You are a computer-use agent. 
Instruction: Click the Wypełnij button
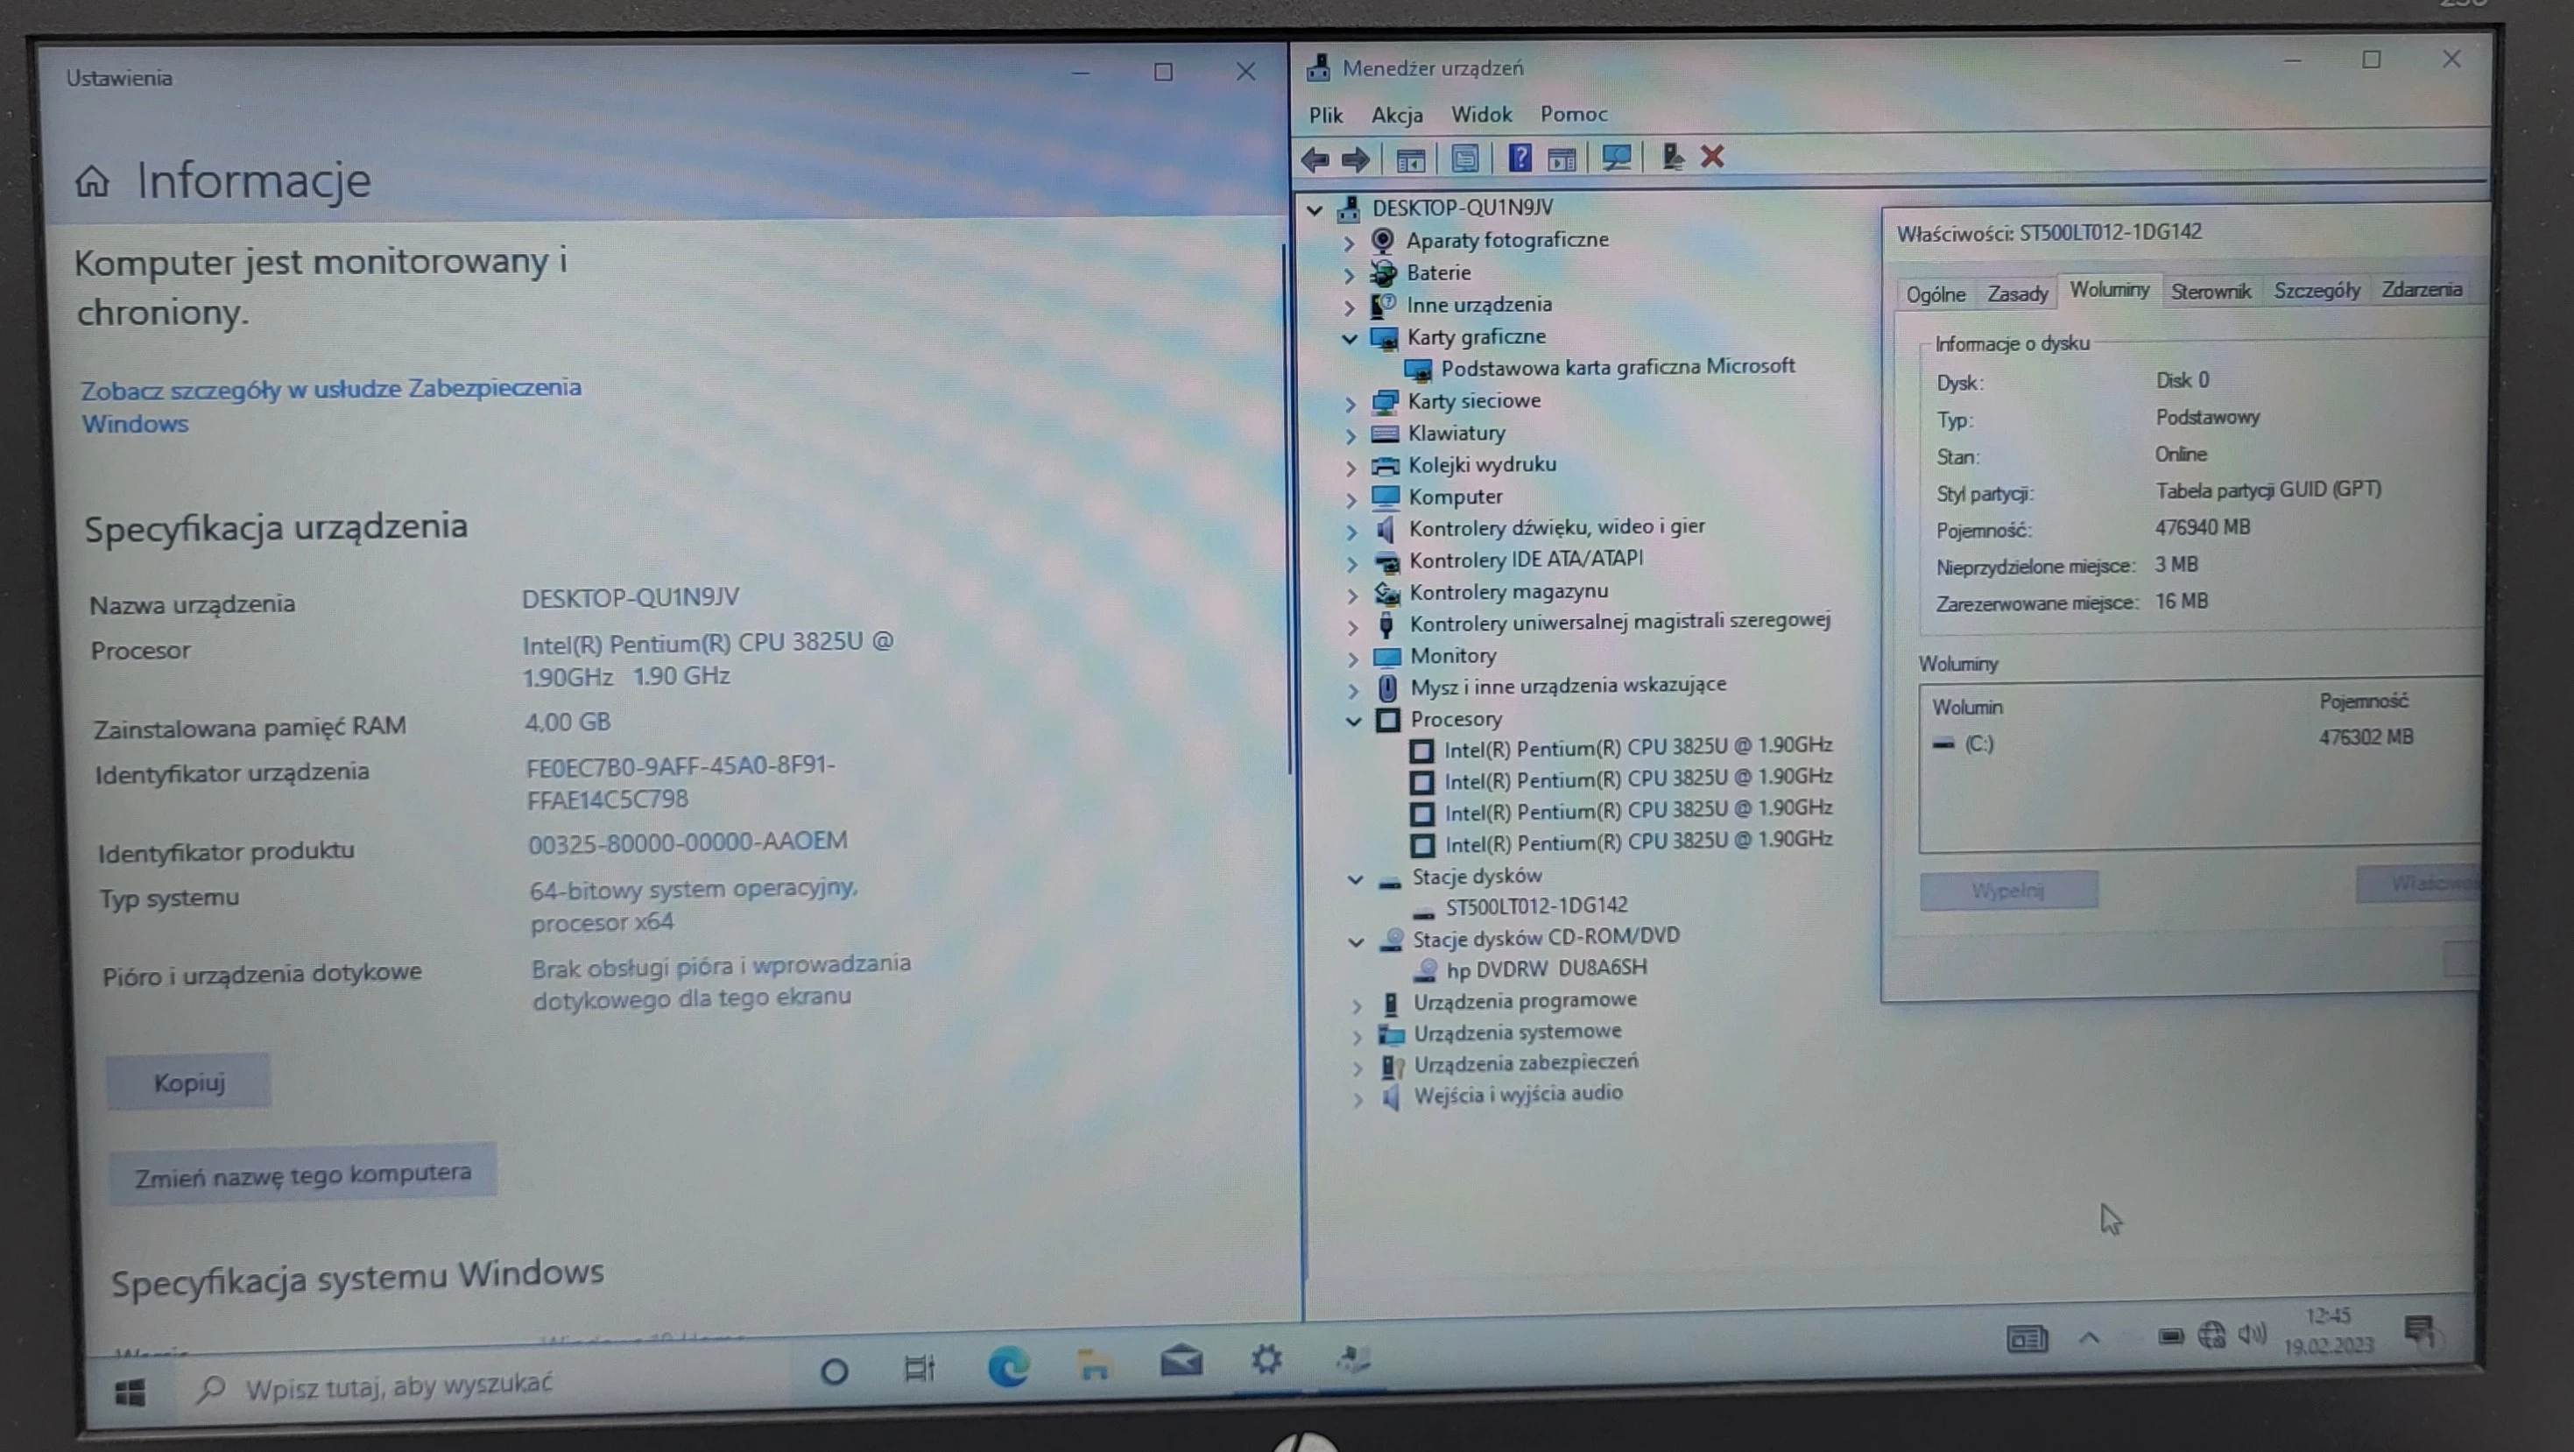2007,890
